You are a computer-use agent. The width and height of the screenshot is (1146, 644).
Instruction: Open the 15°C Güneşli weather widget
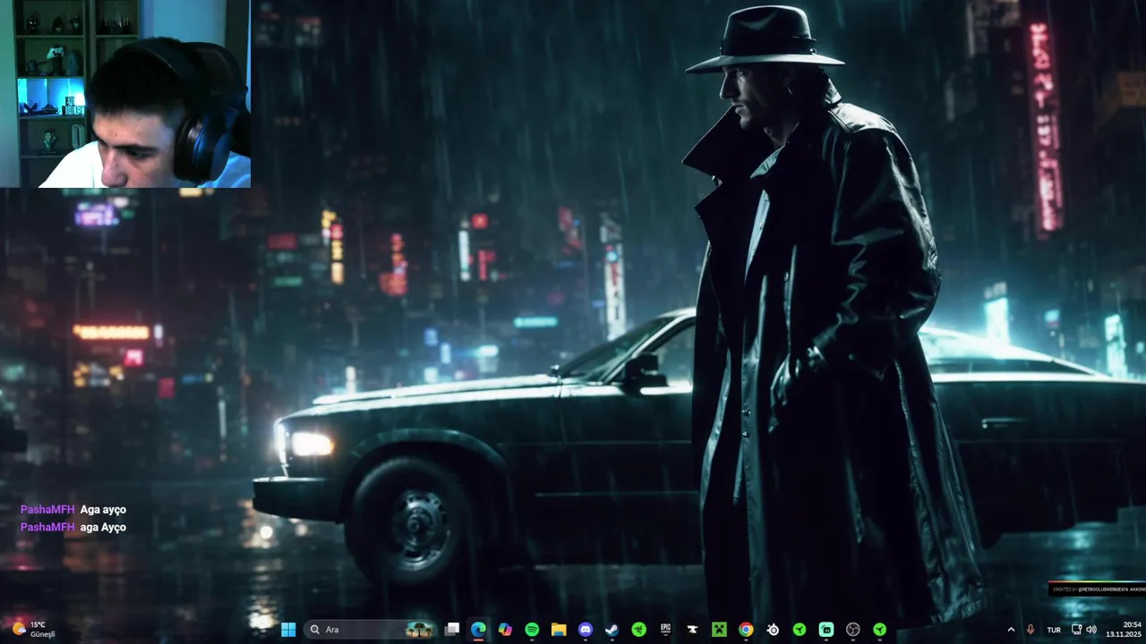point(32,630)
